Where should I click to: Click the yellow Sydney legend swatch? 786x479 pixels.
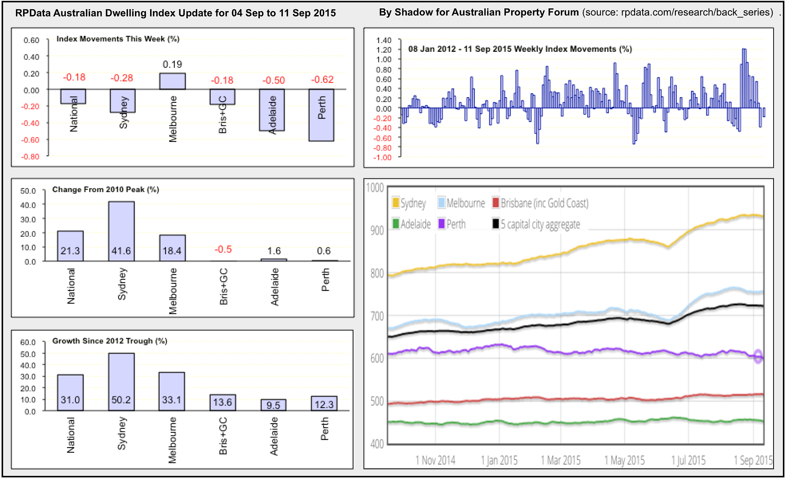click(395, 203)
